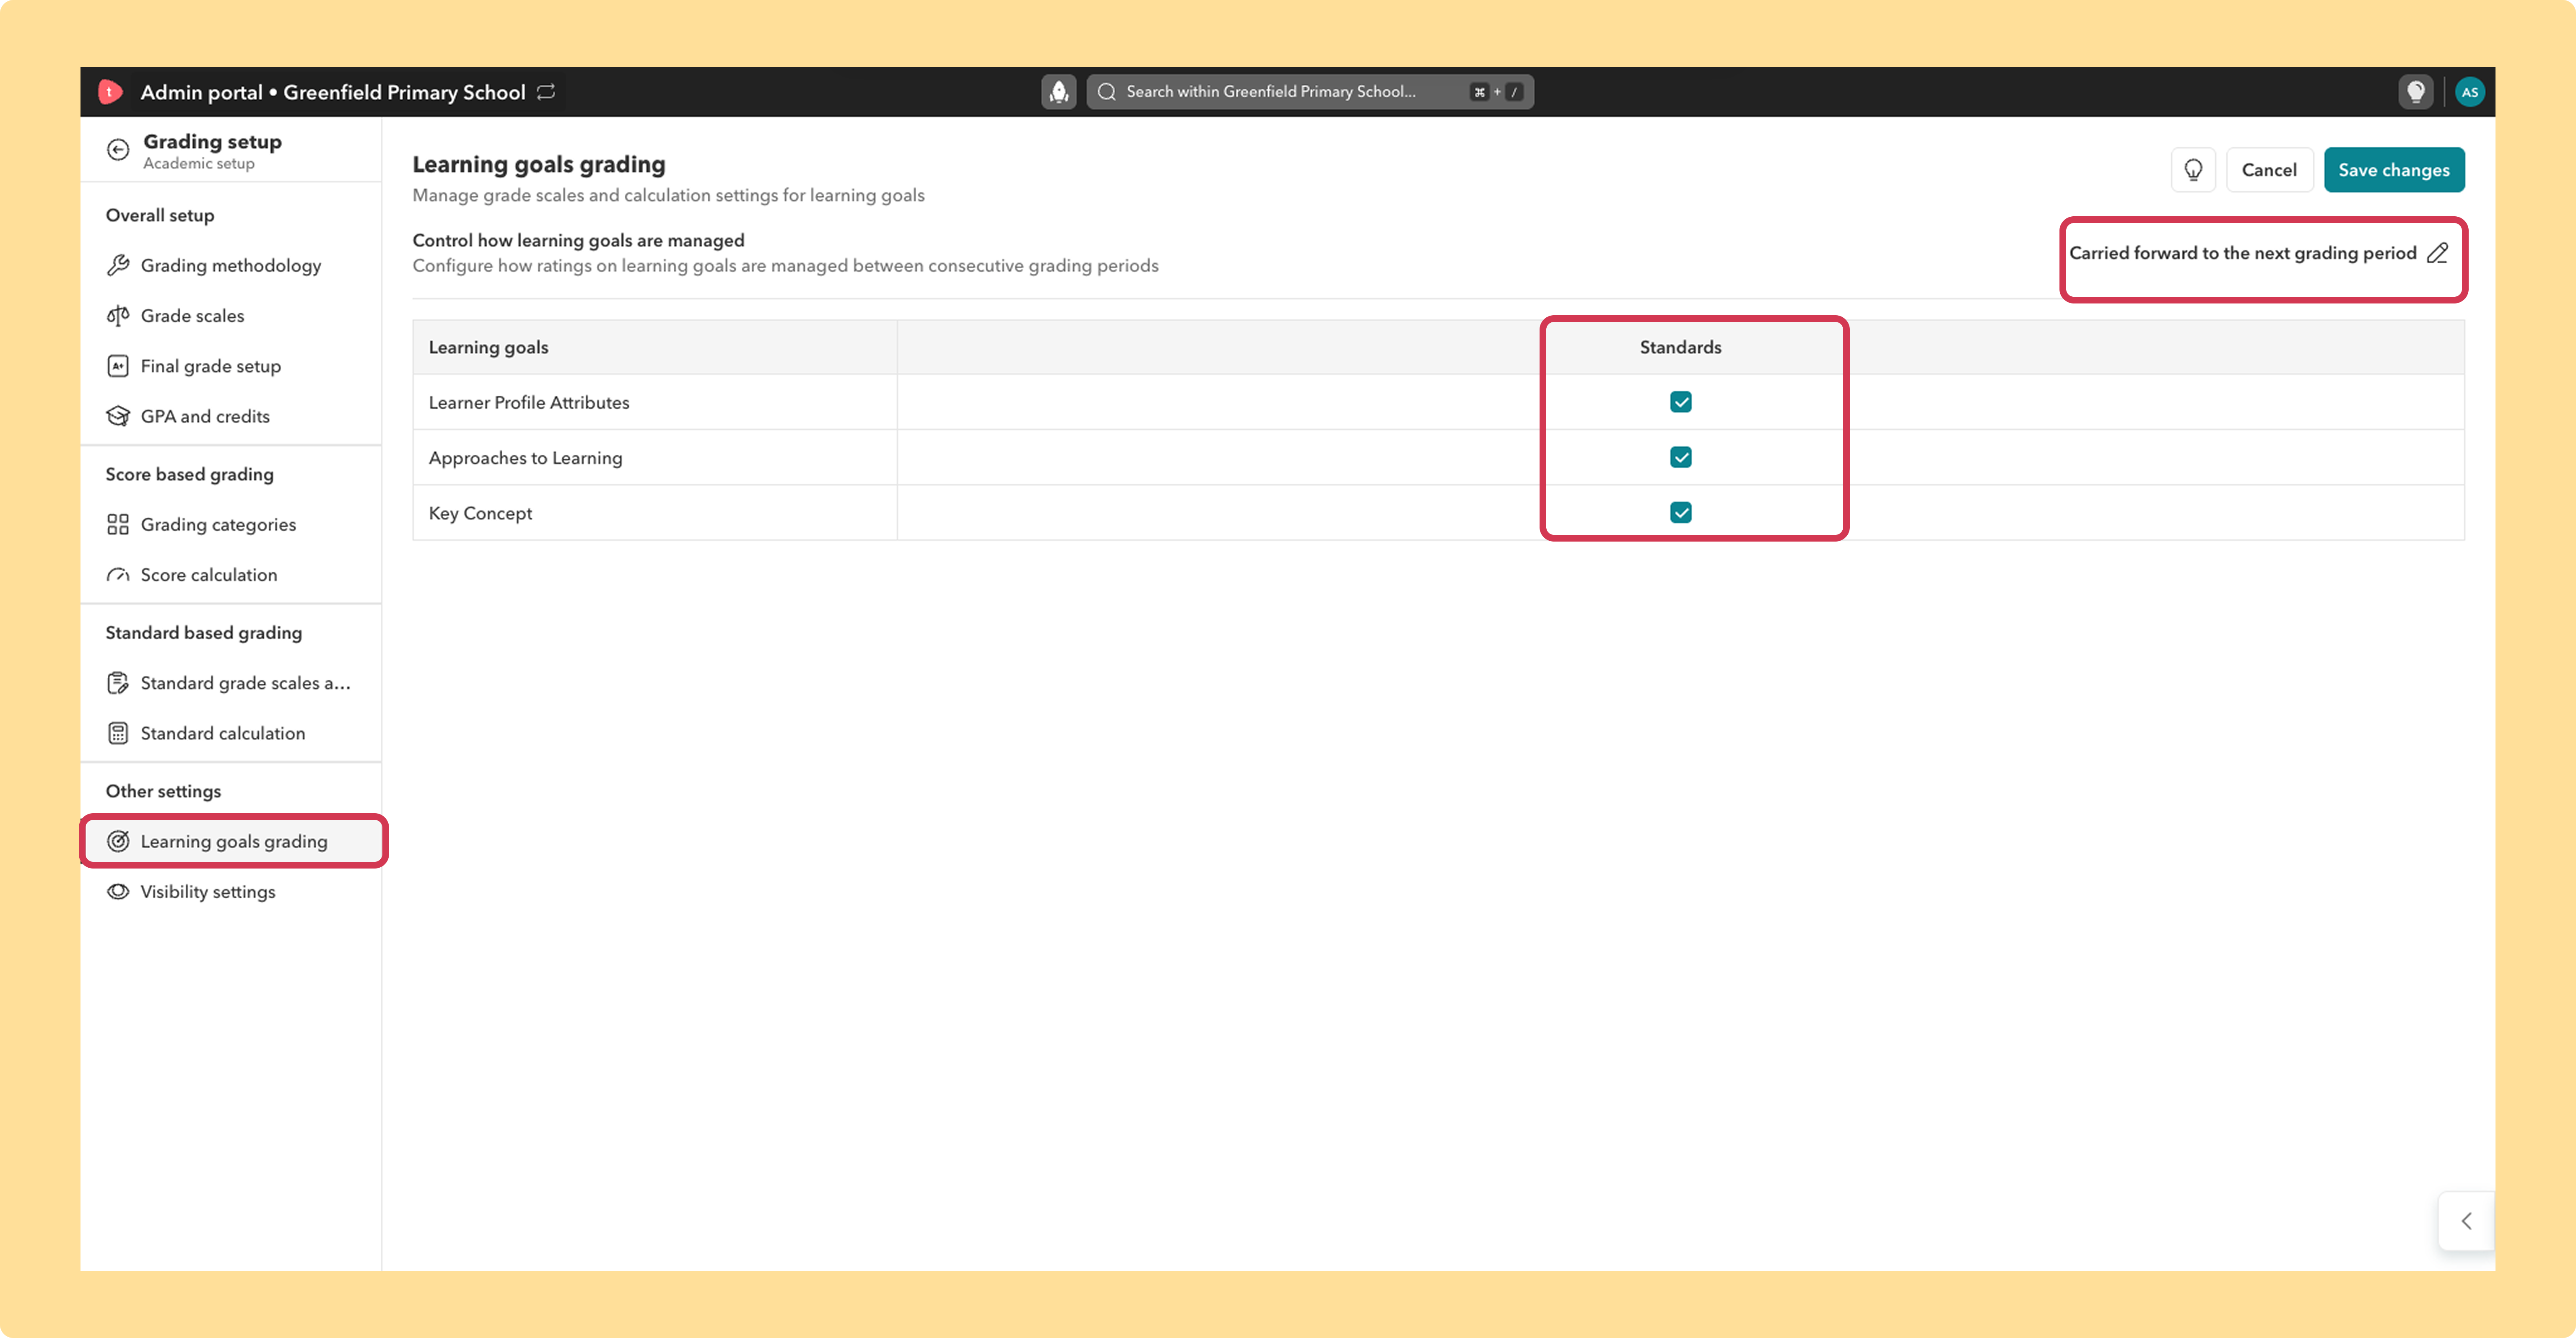
Task: Click the search magnifier icon
Action: (1106, 92)
